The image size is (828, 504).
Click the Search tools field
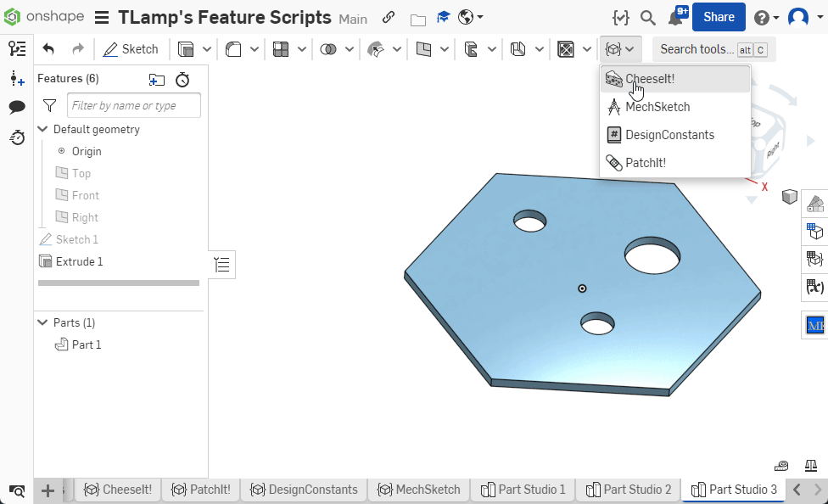[714, 49]
